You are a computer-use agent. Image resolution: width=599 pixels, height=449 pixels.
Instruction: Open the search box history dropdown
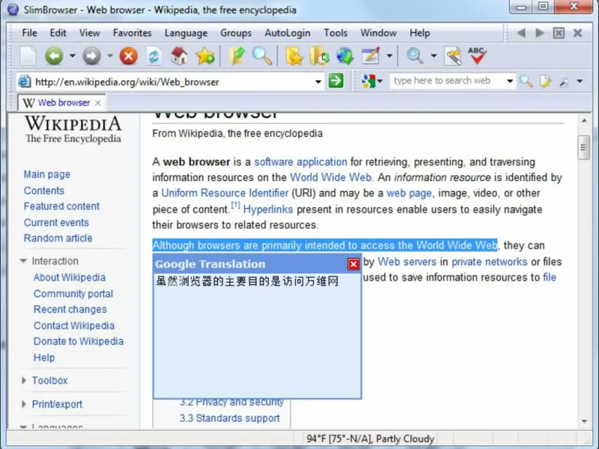point(510,82)
